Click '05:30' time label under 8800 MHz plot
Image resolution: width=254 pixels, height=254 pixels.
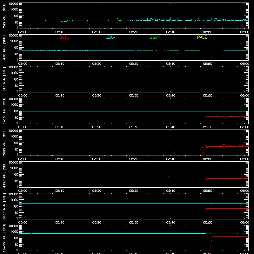134,223
